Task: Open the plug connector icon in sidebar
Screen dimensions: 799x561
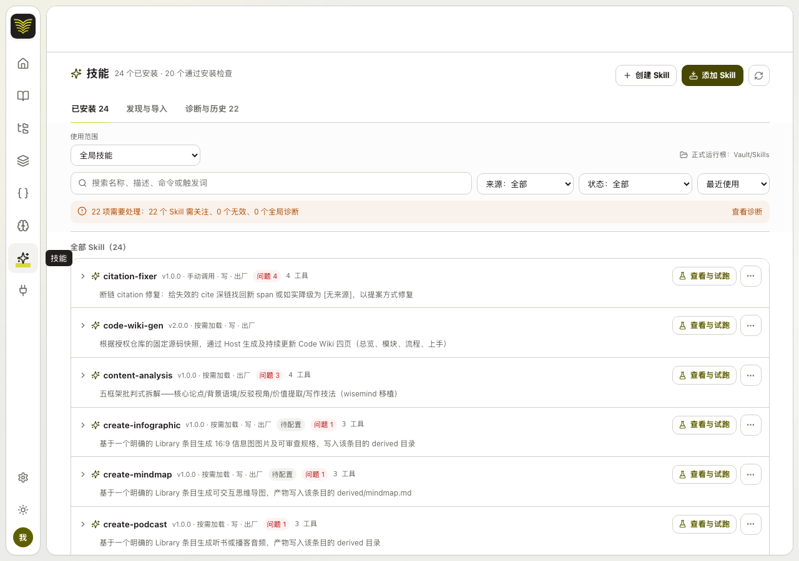Action: click(23, 290)
